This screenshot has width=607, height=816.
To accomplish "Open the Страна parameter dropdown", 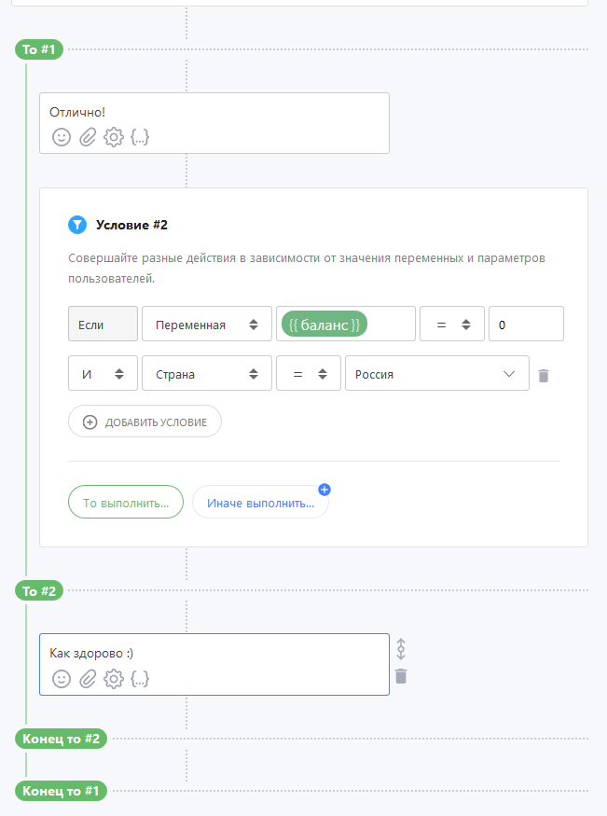I will point(207,373).
